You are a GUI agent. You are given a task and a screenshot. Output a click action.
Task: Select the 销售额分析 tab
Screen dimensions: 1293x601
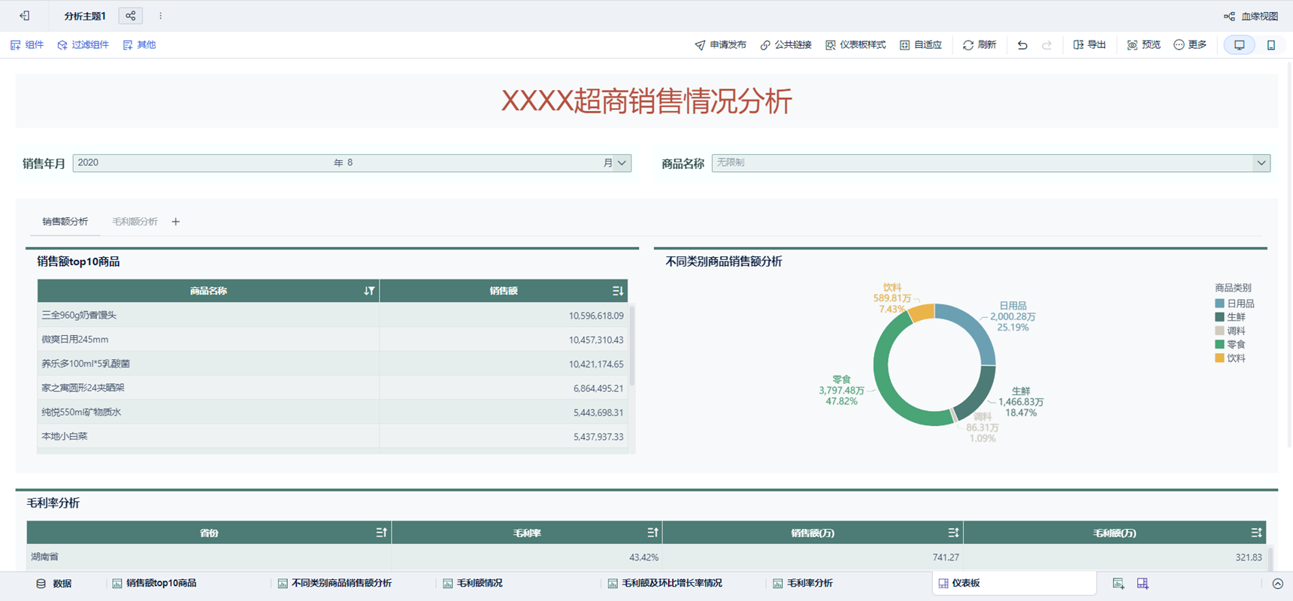pos(65,222)
